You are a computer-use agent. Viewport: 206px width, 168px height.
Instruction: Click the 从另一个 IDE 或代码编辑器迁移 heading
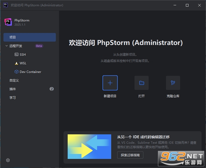pyautogui.click(x=143, y=137)
